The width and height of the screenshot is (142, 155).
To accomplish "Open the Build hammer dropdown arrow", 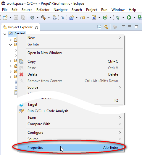I will pyautogui.click(x=49, y=17).
